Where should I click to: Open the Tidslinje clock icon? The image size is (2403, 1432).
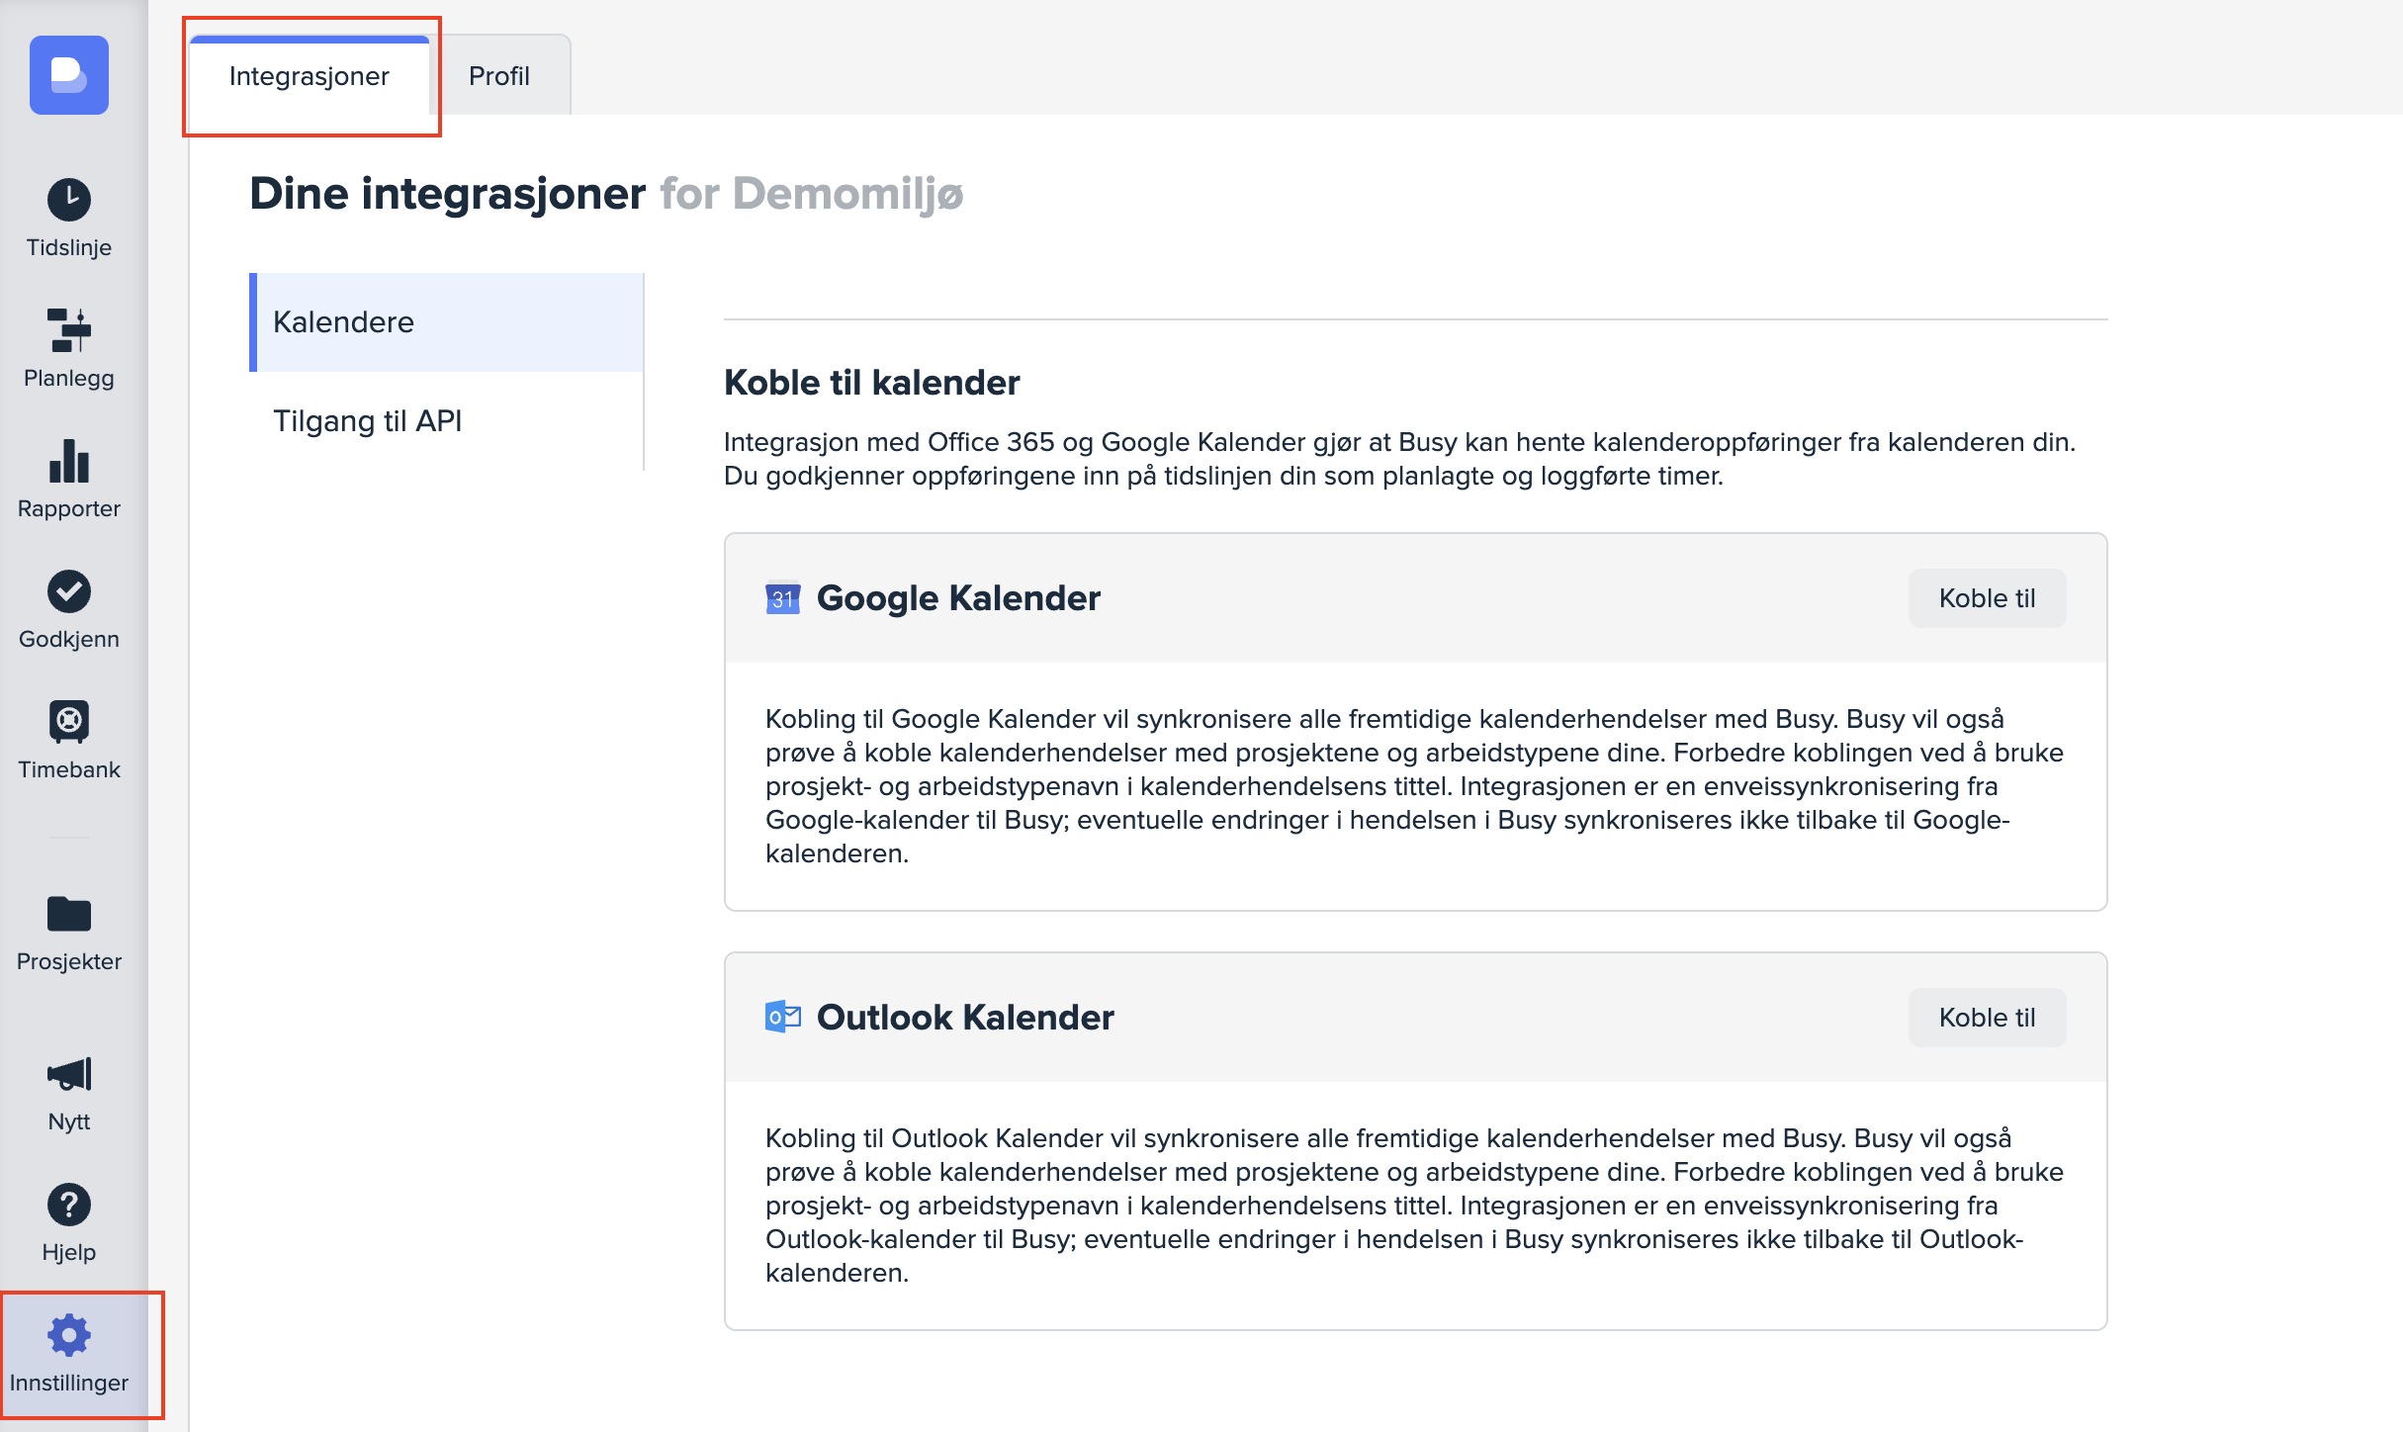pyautogui.click(x=68, y=200)
